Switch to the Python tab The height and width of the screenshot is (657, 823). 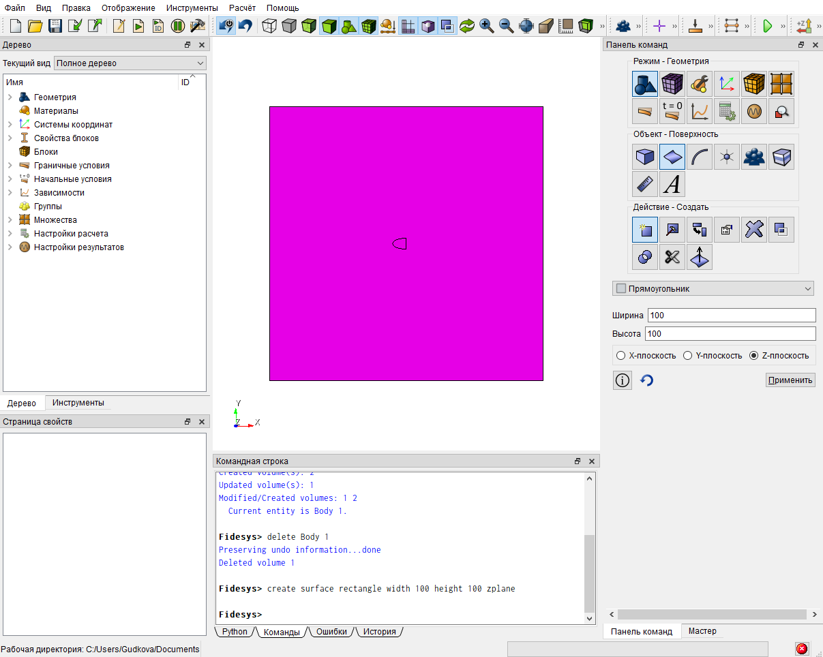pyautogui.click(x=235, y=632)
